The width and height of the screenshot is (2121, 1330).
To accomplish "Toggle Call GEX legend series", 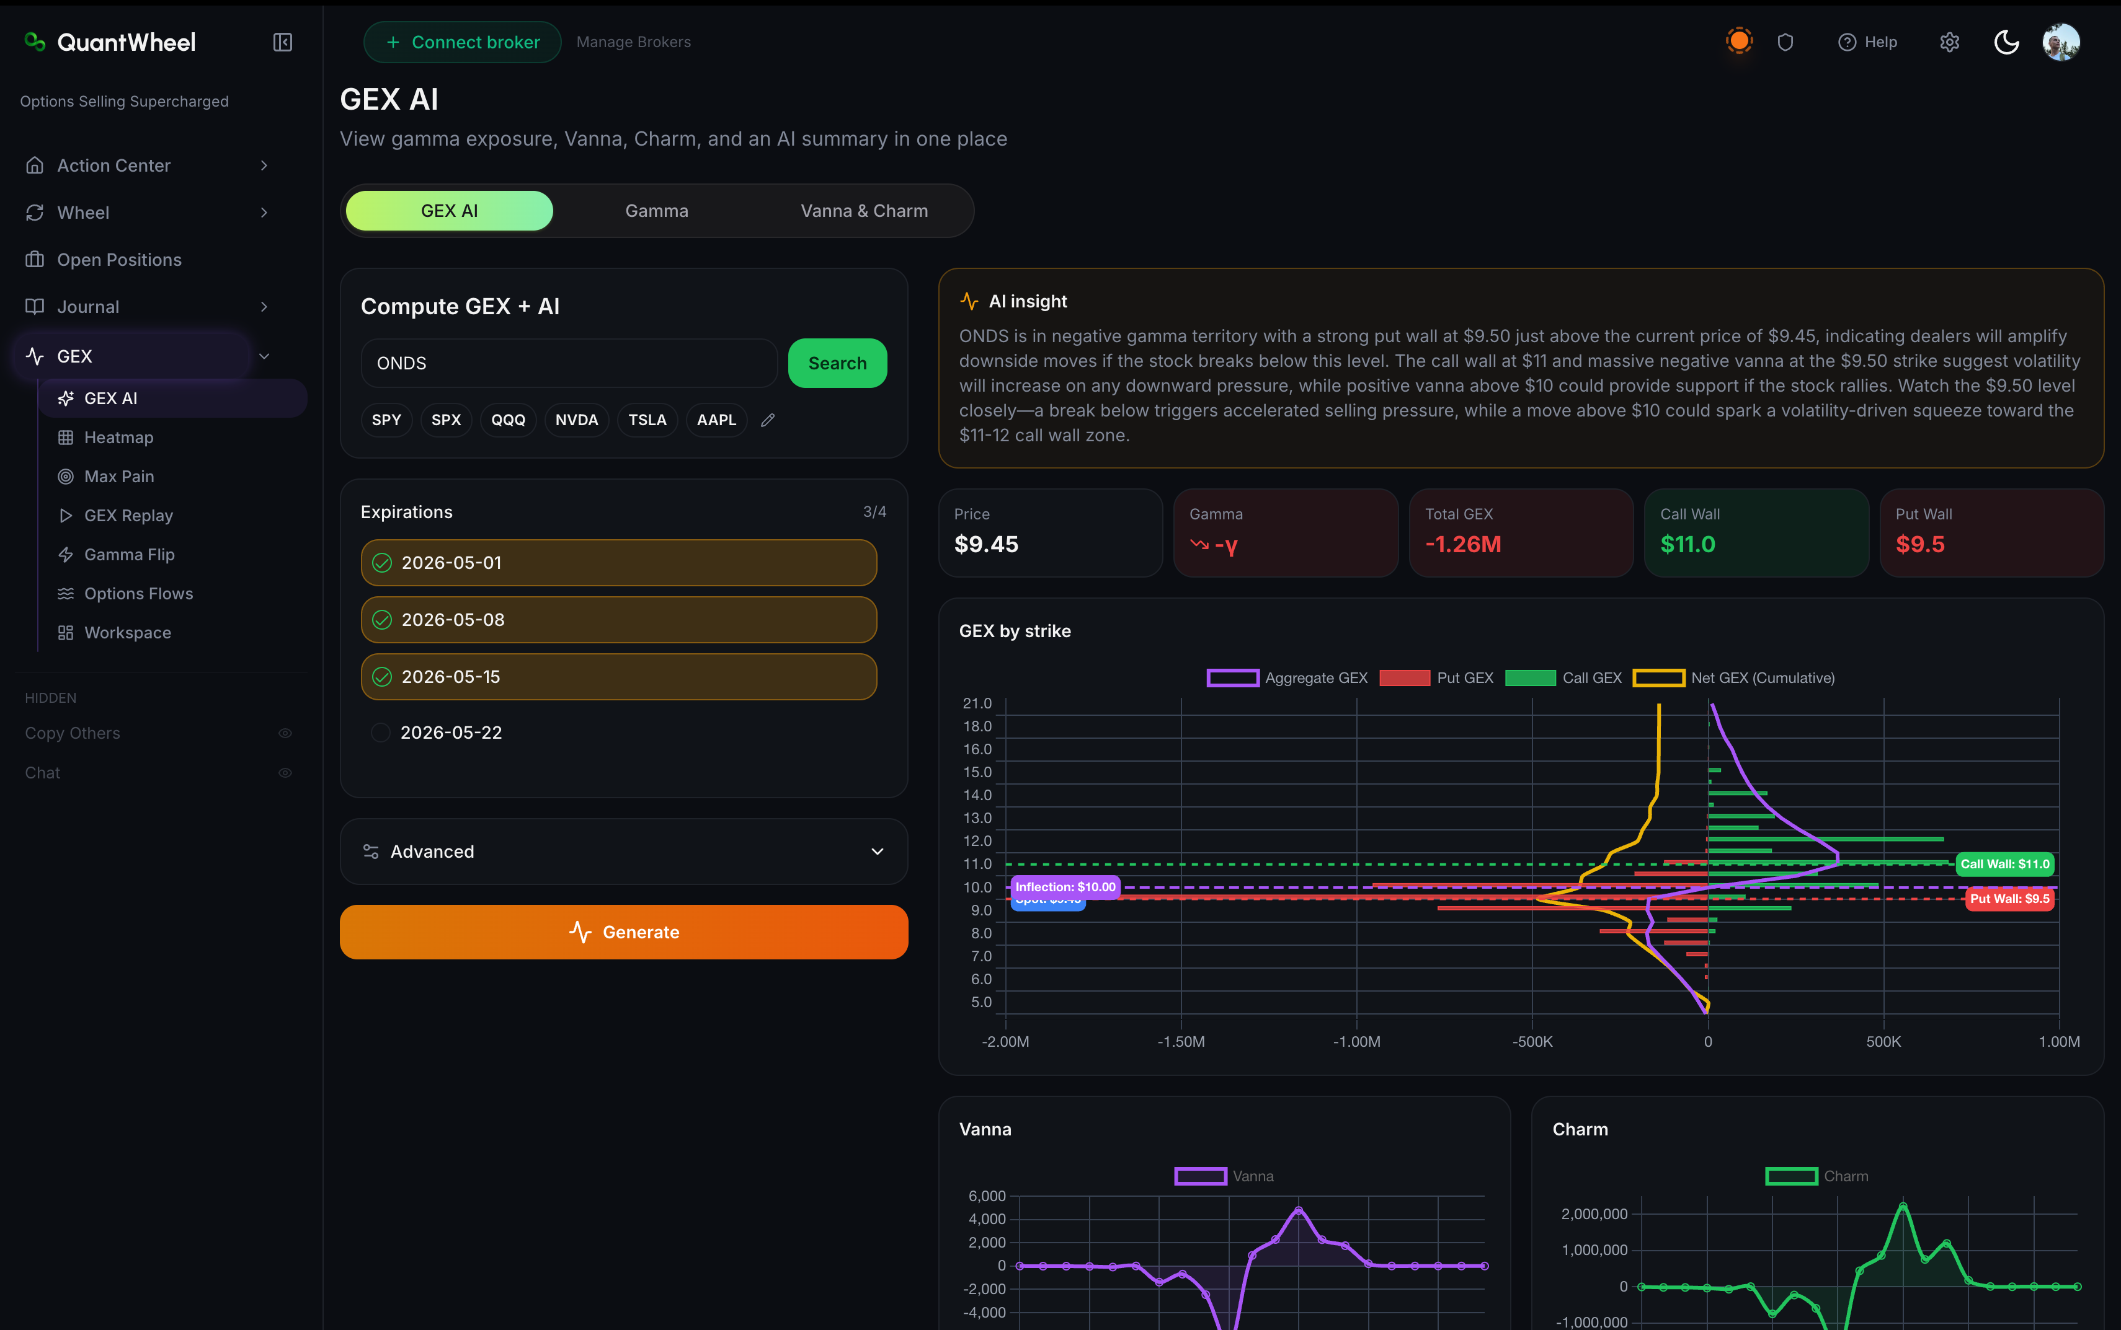I will click(1563, 678).
